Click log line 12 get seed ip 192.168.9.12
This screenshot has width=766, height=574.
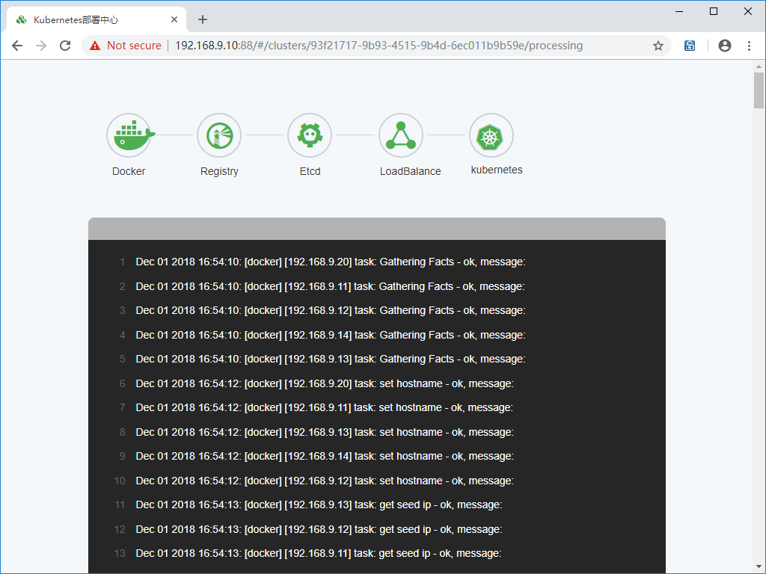point(319,529)
